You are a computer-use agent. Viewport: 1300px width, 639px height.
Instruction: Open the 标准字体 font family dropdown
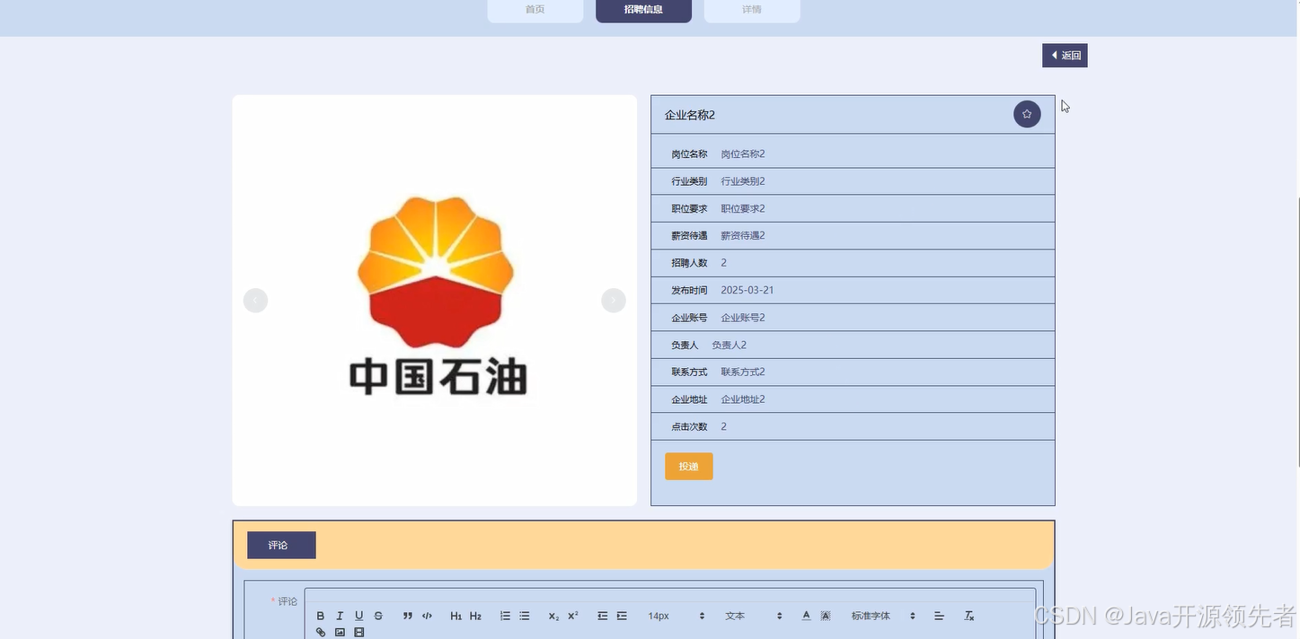tap(871, 616)
